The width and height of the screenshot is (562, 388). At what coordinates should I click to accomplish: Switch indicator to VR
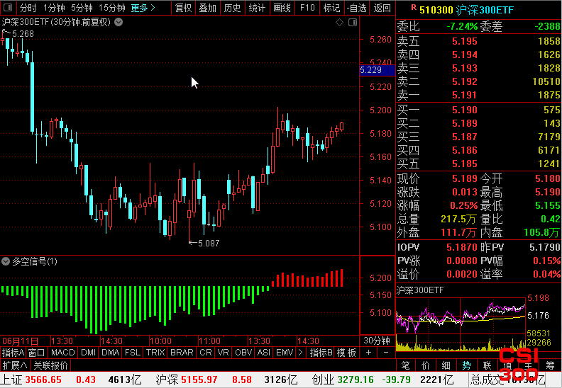223,353
